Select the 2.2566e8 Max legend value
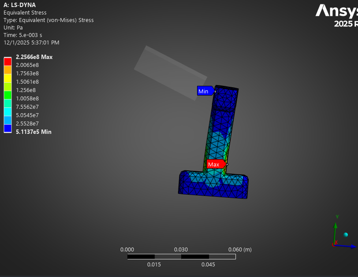Viewport: 358px width, 277px height. [x=34, y=57]
